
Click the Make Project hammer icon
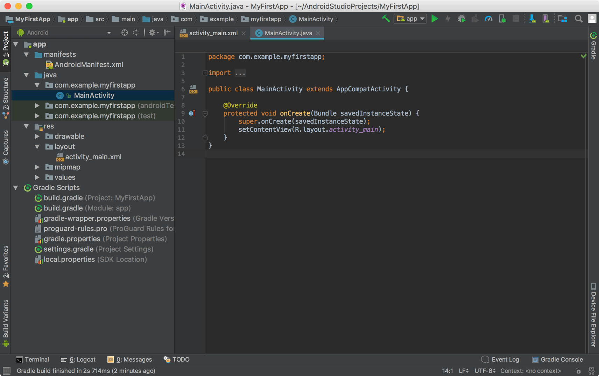point(386,19)
